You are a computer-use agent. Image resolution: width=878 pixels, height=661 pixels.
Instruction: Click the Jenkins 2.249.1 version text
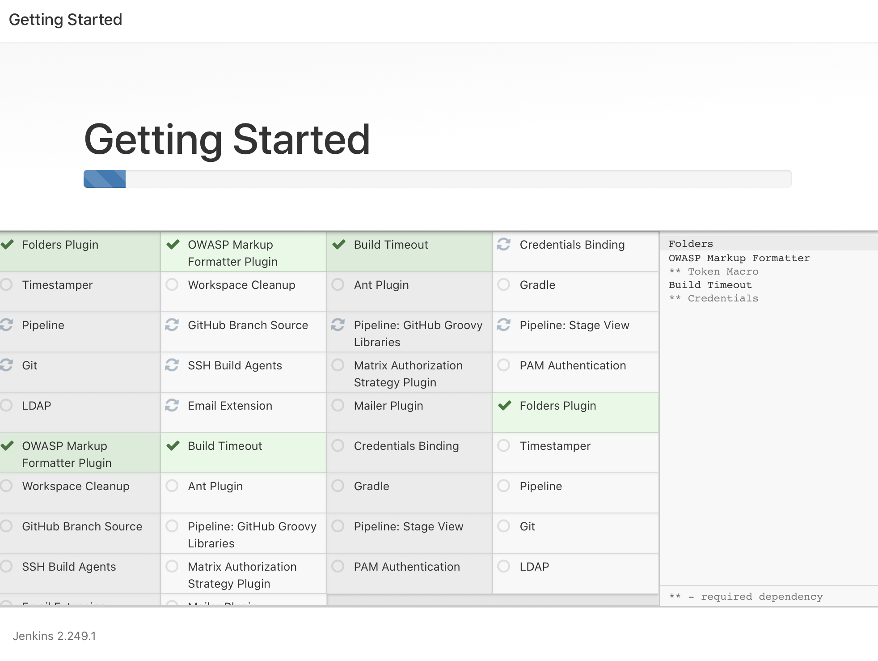pyautogui.click(x=54, y=636)
